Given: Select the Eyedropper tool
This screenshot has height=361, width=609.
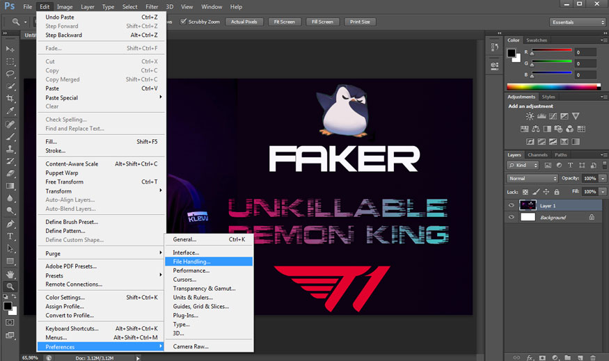Looking at the screenshot, I should (10, 111).
